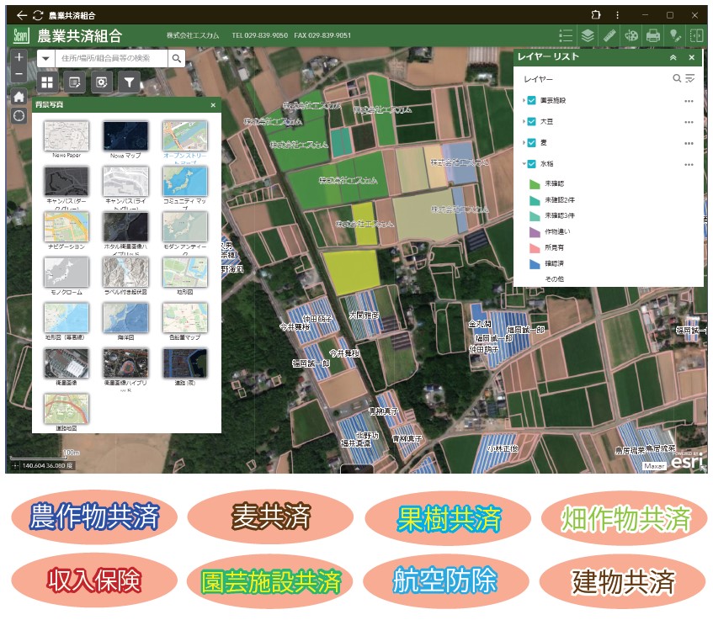The width and height of the screenshot is (713, 620).
Task: Select the モノクローム basemap thumbnail
Action: 67,273
